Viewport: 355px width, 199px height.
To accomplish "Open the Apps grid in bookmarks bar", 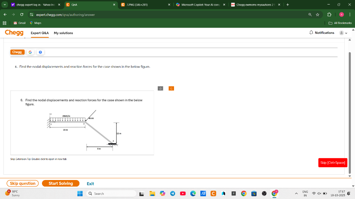I will 5,23.
